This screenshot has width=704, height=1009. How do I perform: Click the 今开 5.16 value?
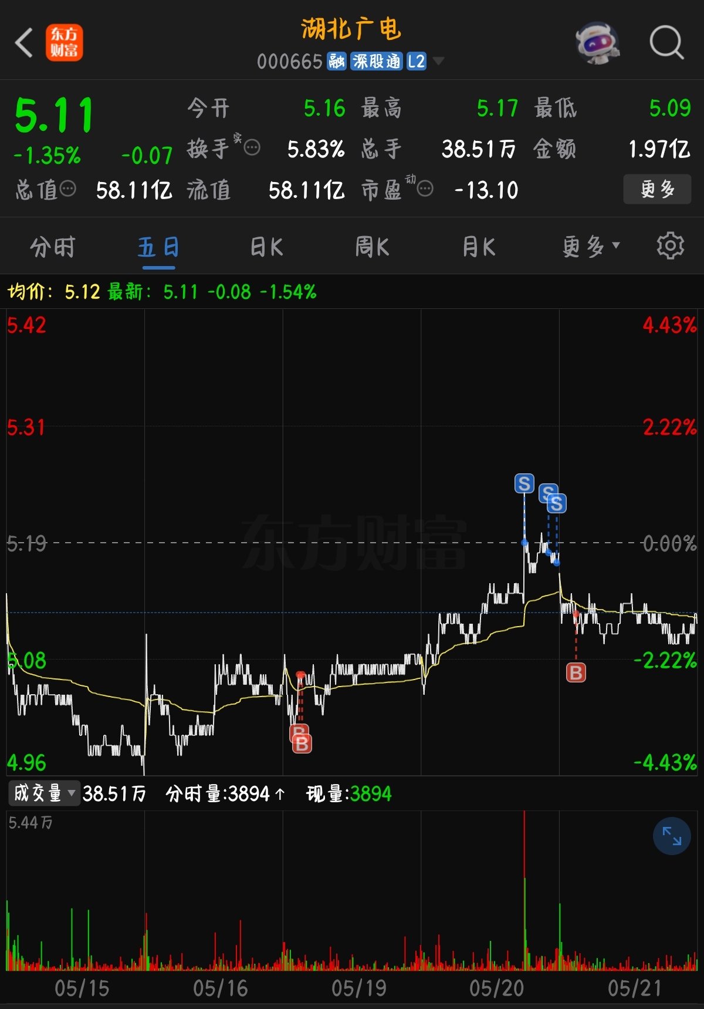click(x=324, y=108)
